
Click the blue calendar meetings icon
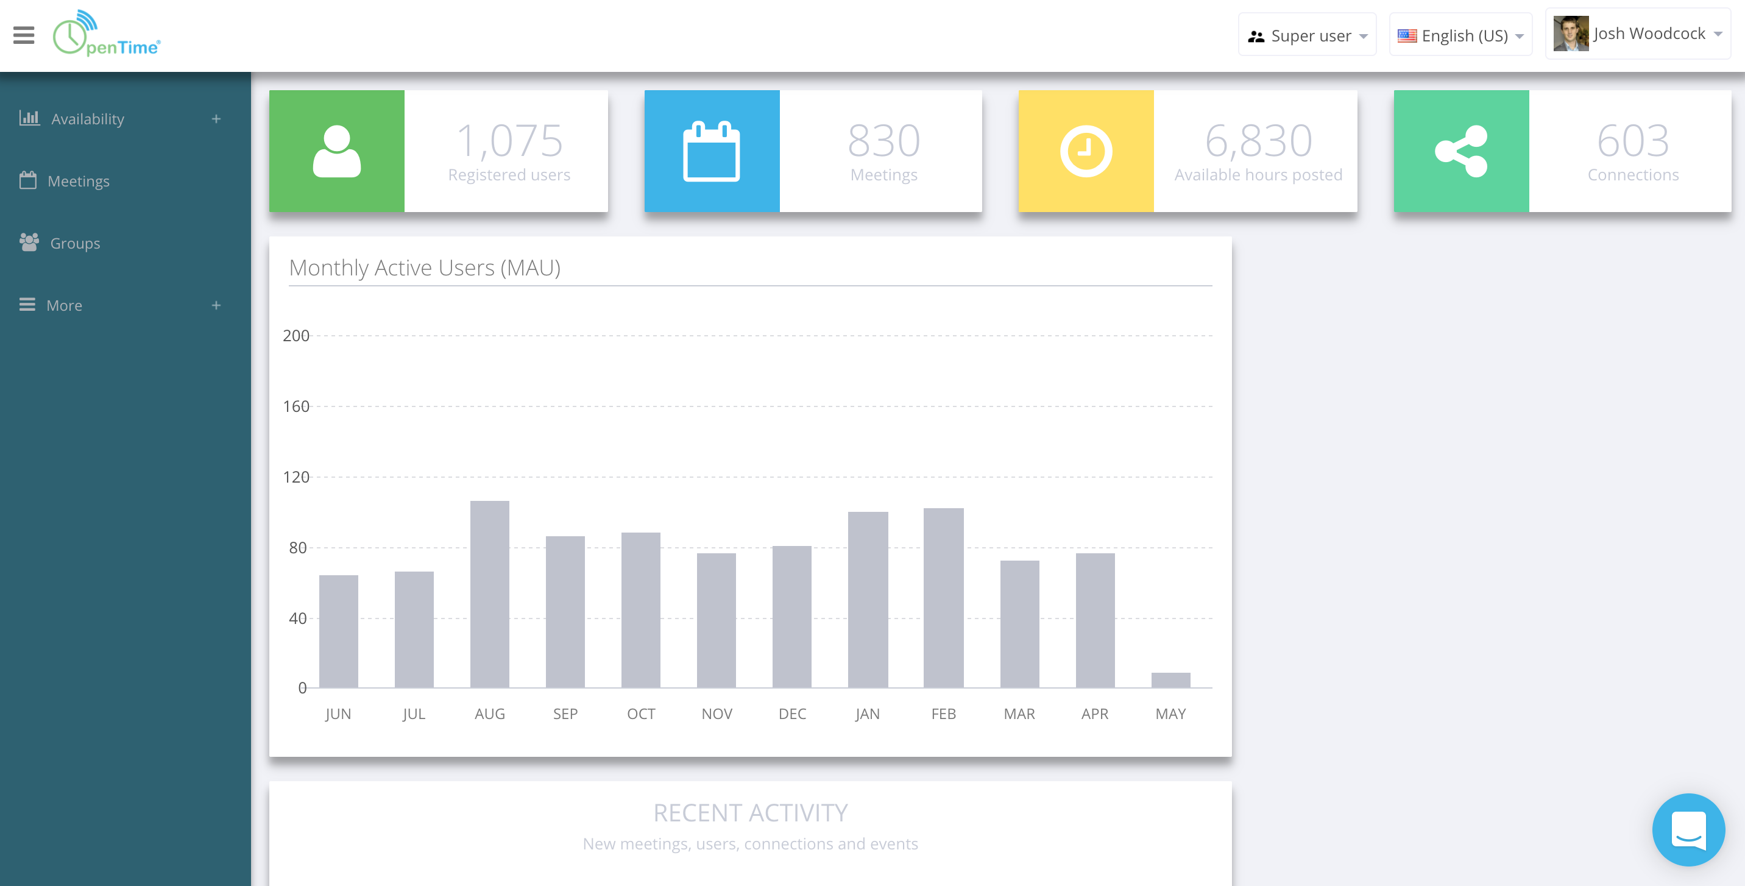coord(711,151)
